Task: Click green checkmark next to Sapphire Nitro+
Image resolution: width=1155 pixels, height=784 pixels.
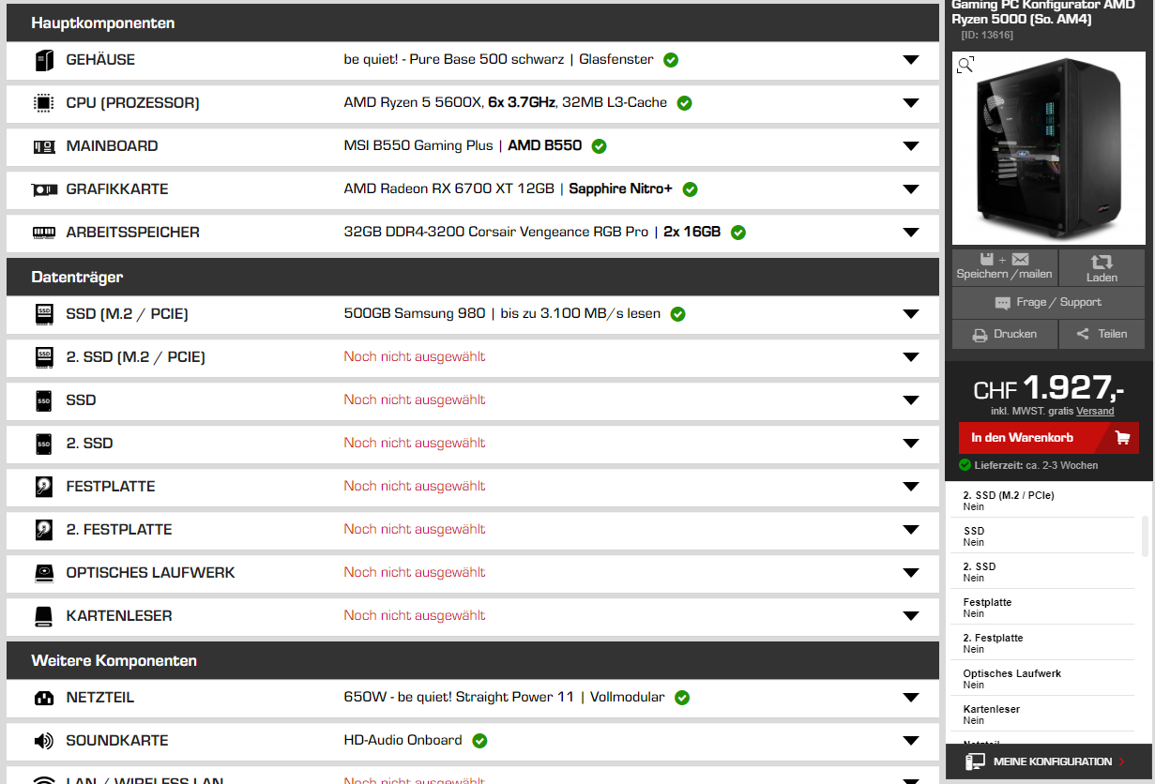Action: pyautogui.click(x=691, y=189)
